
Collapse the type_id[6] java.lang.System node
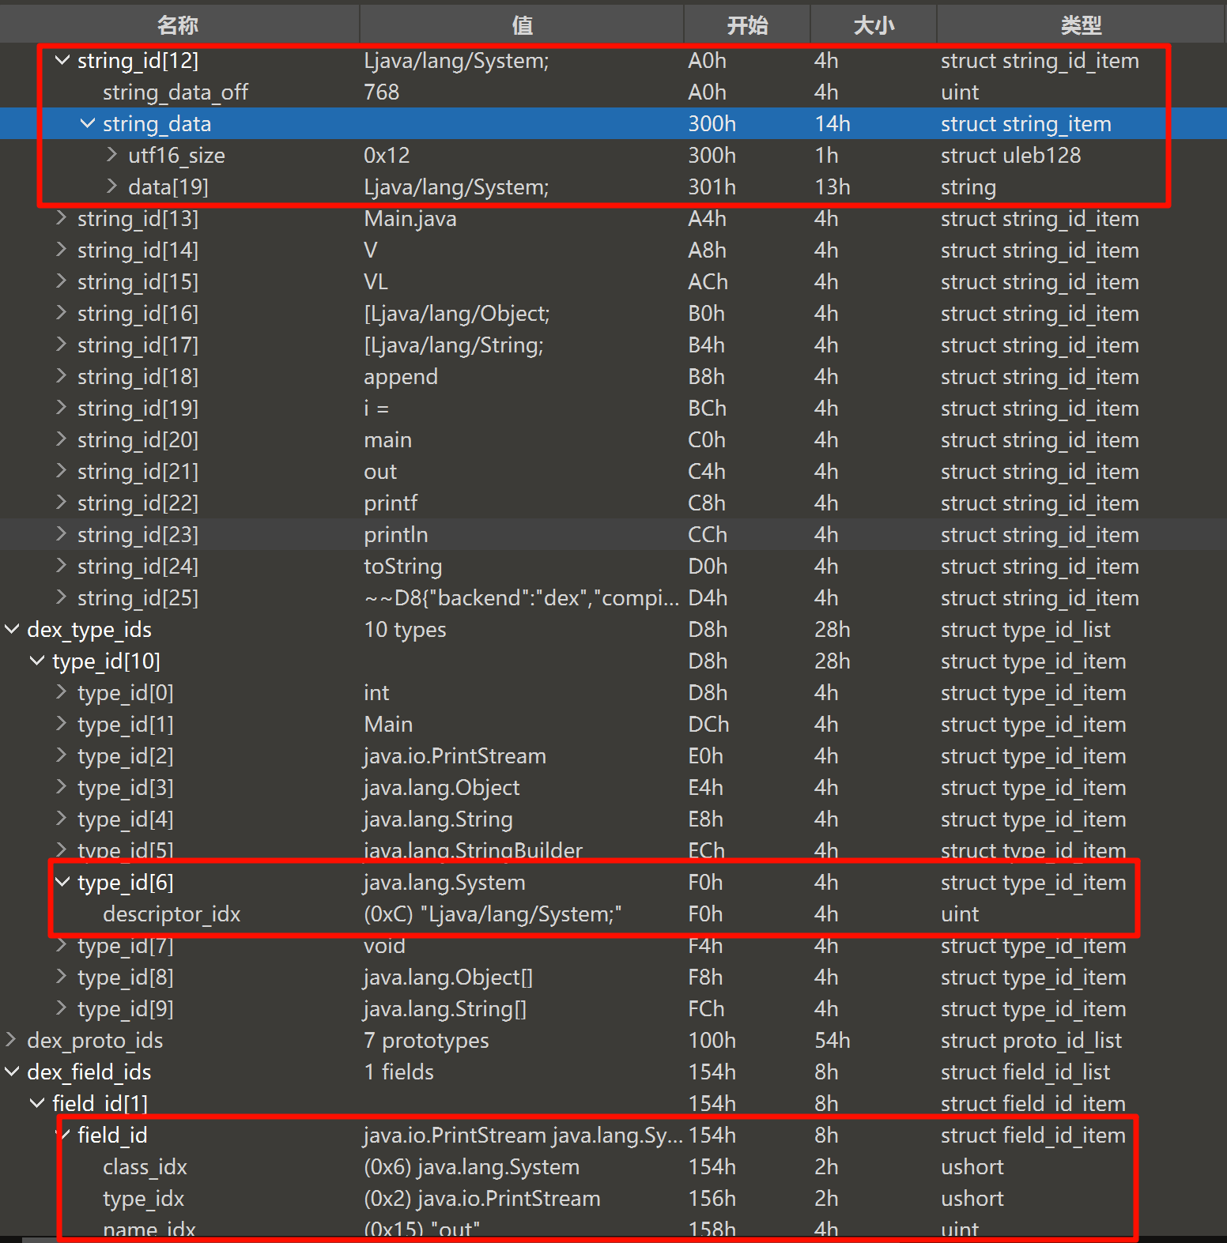click(x=62, y=882)
